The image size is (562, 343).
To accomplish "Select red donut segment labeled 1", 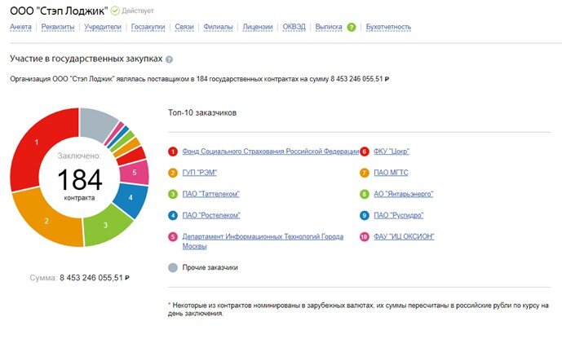I will click(36, 143).
